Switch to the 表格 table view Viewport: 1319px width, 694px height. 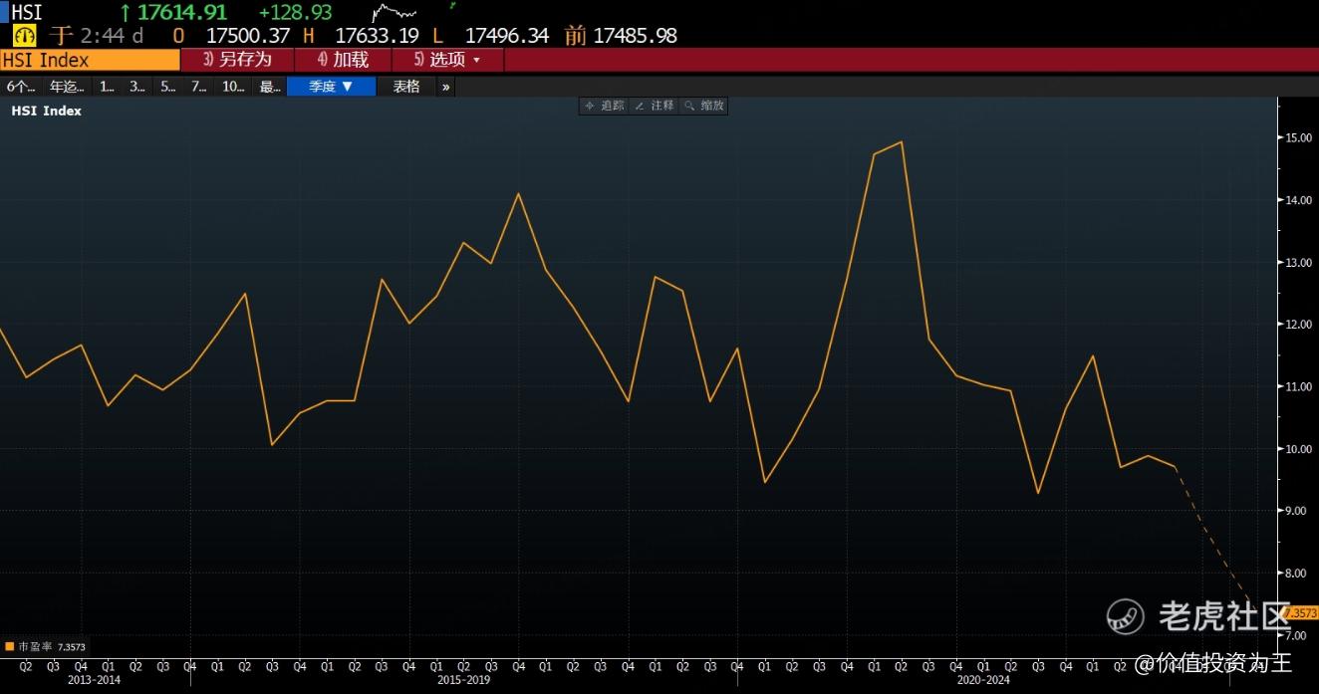tap(406, 87)
